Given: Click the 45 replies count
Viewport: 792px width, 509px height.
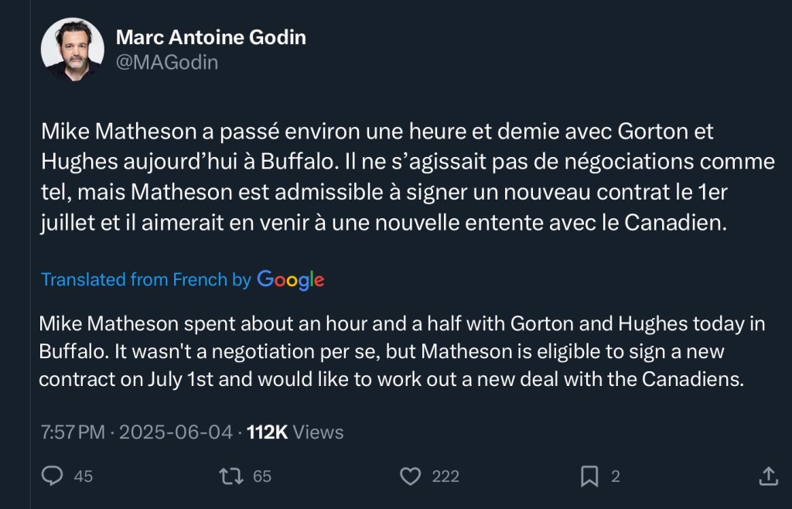Looking at the screenshot, I should (83, 477).
